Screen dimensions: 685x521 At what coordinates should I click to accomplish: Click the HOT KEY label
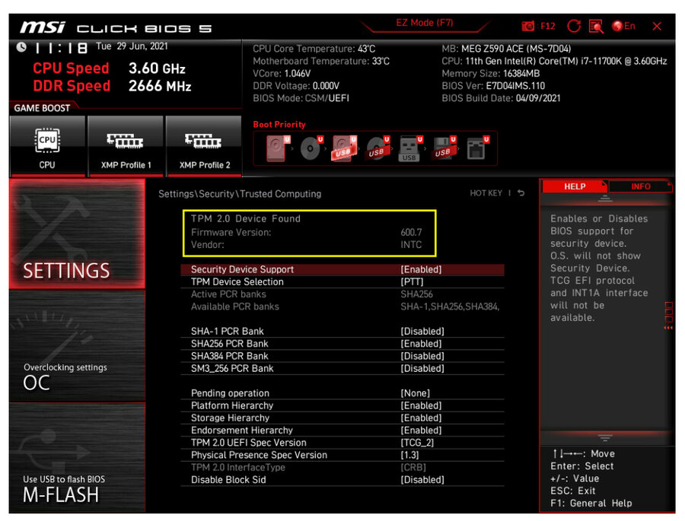(486, 193)
